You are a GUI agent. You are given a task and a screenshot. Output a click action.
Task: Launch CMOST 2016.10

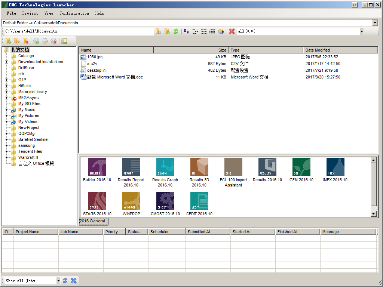click(x=165, y=201)
